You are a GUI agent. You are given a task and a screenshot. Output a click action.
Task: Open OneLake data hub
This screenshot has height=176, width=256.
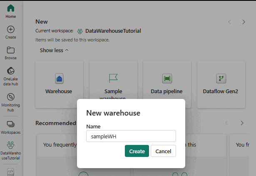(x=10, y=76)
